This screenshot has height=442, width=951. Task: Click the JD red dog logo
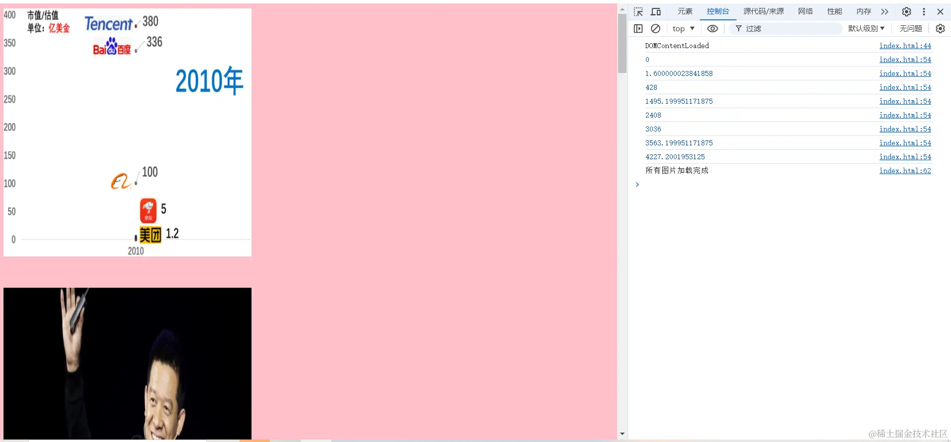148,210
